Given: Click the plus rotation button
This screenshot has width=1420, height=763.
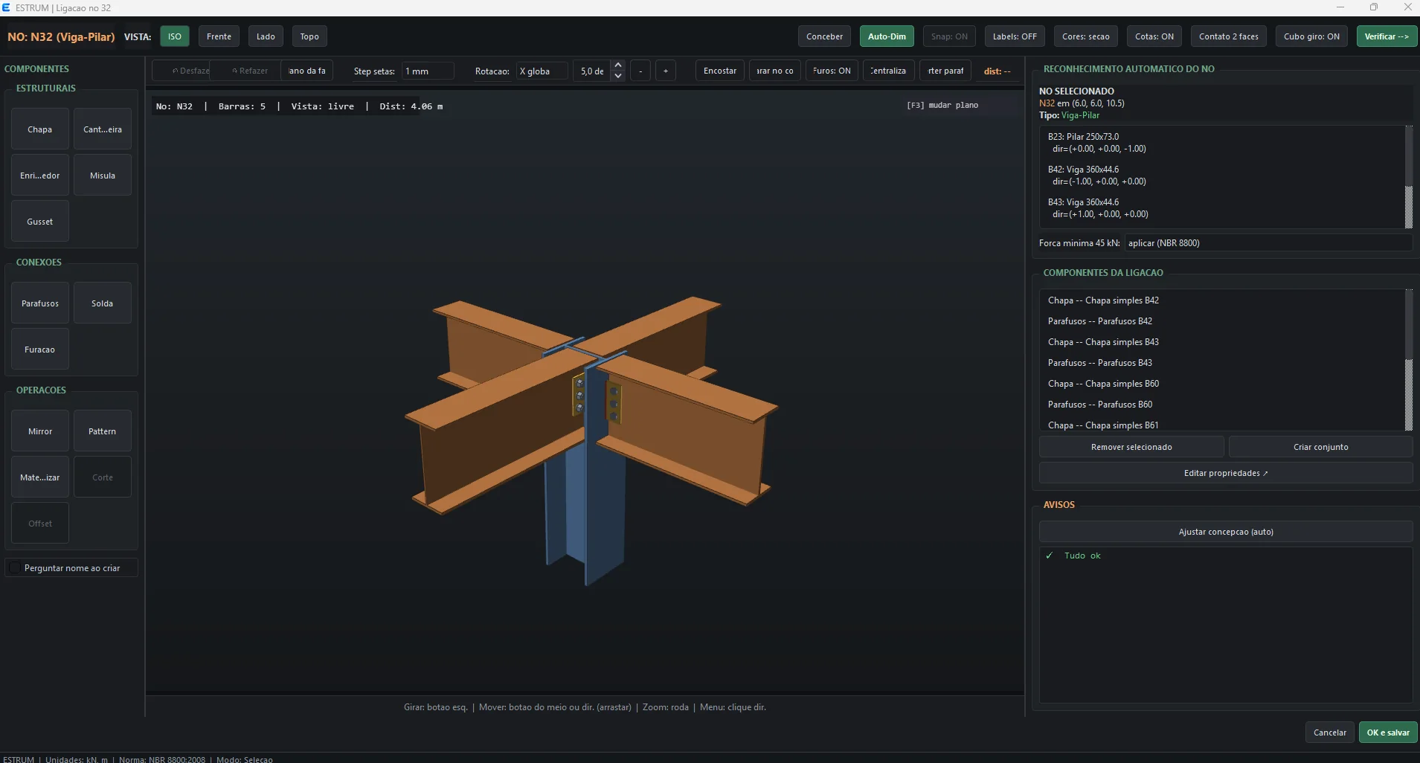Looking at the screenshot, I should pyautogui.click(x=666, y=71).
